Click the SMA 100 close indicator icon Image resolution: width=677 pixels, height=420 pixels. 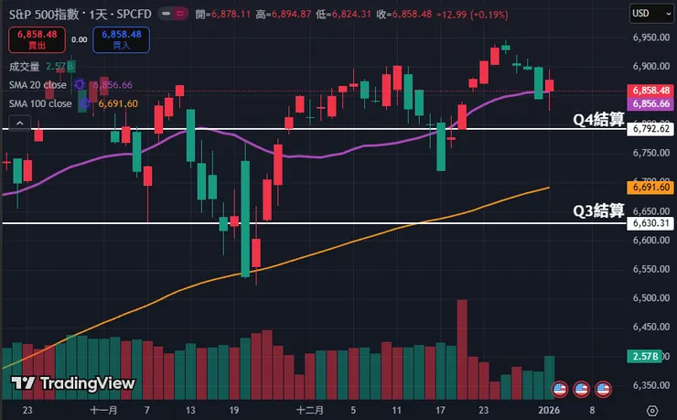coord(82,103)
